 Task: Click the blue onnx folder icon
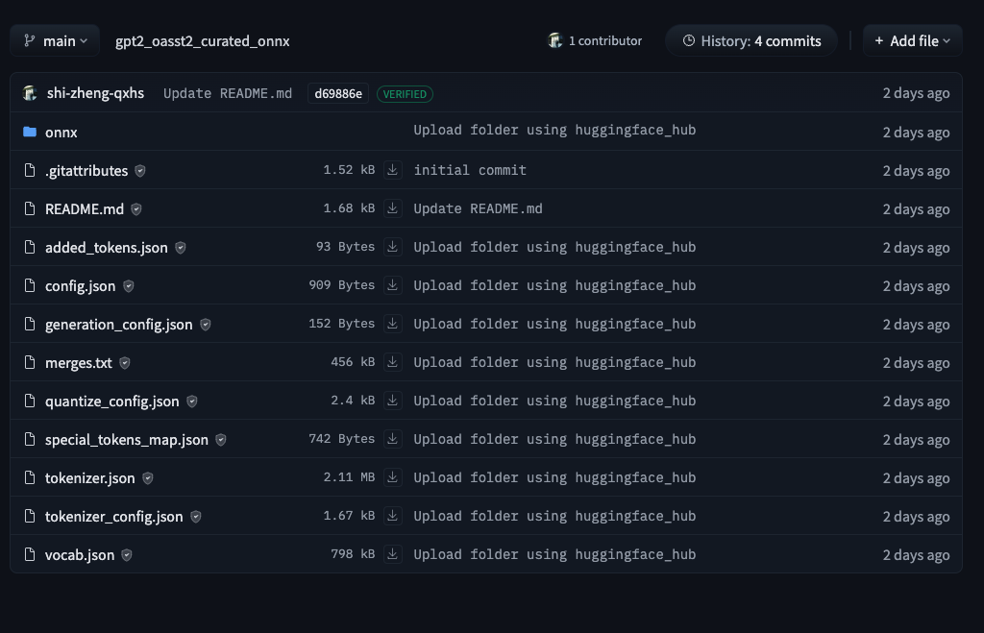pyautogui.click(x=30, y=132)
